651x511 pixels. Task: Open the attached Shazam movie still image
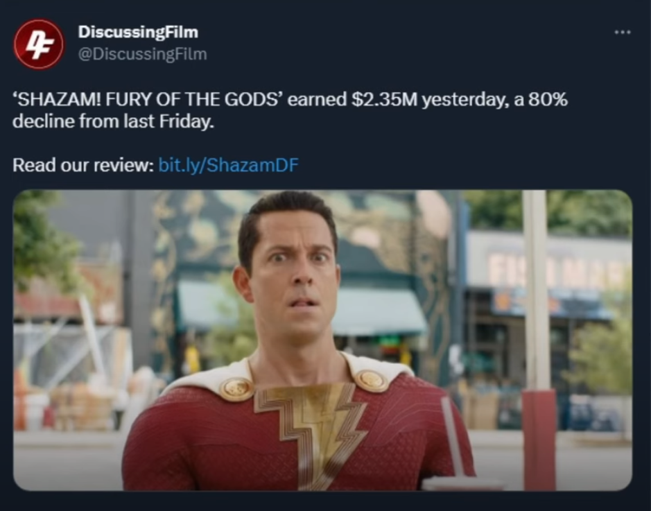pyautogui.click(x=322, y=340)
